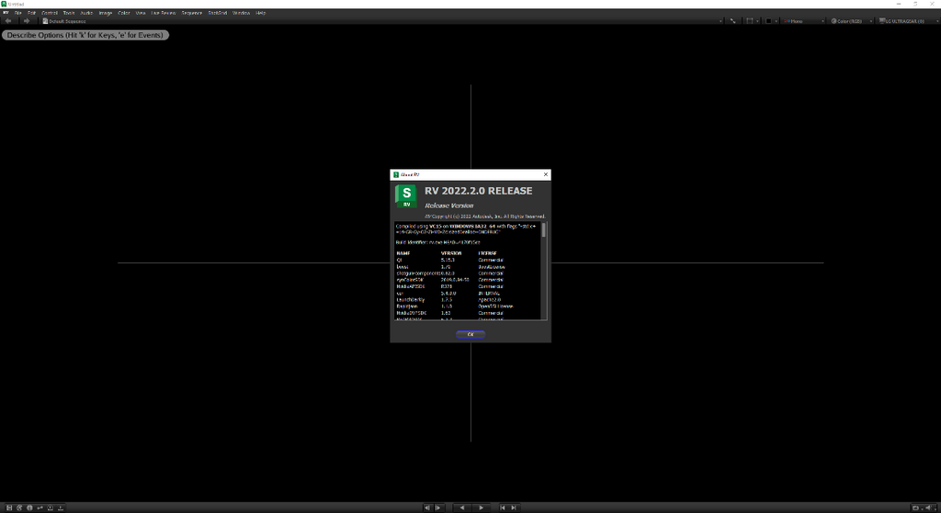Close the About RV dialog
Screen dimensions: 941x513
(x=546, y=174)
